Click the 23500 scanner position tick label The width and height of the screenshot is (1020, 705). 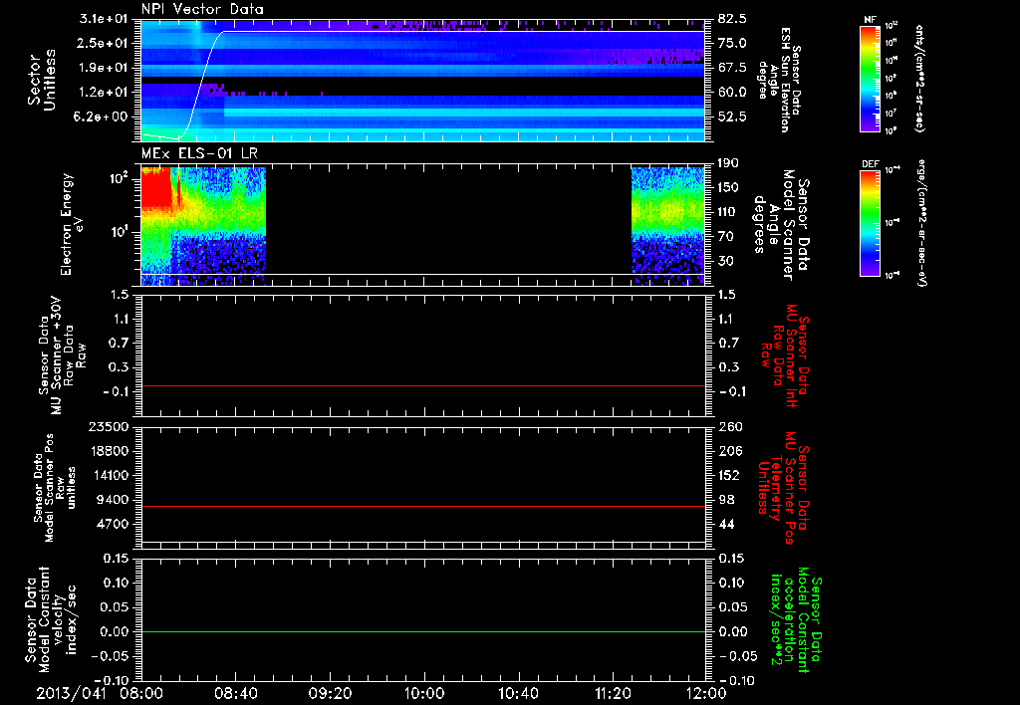click(108, 426)
